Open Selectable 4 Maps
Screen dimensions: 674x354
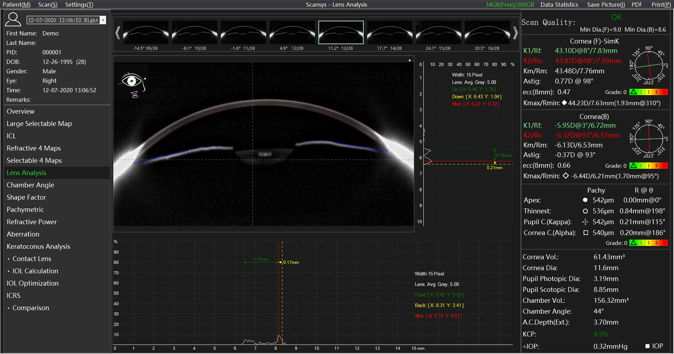57,160
